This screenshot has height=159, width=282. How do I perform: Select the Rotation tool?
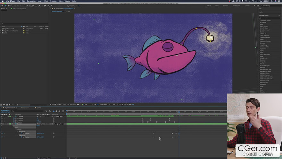click(24, 5)
